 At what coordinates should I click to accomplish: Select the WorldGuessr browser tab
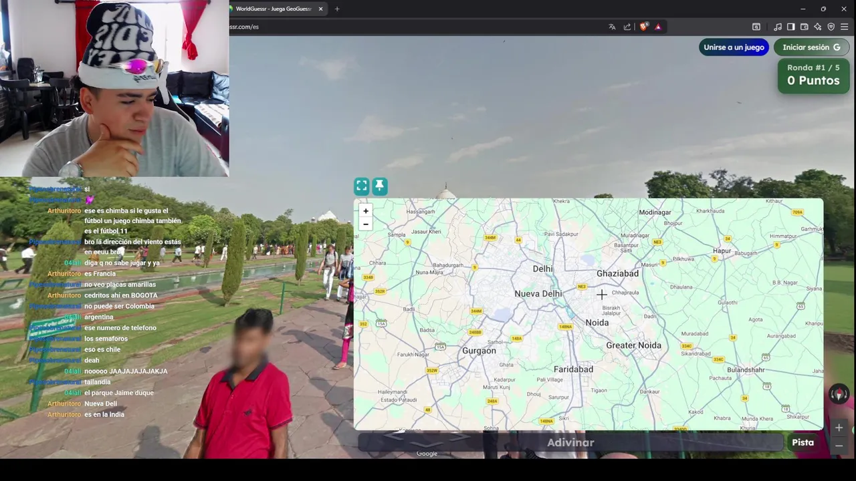coord(276,9)
